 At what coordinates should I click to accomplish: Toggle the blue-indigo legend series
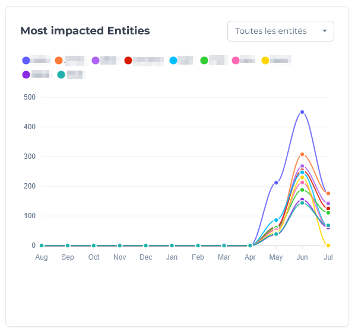coord(26,60)
